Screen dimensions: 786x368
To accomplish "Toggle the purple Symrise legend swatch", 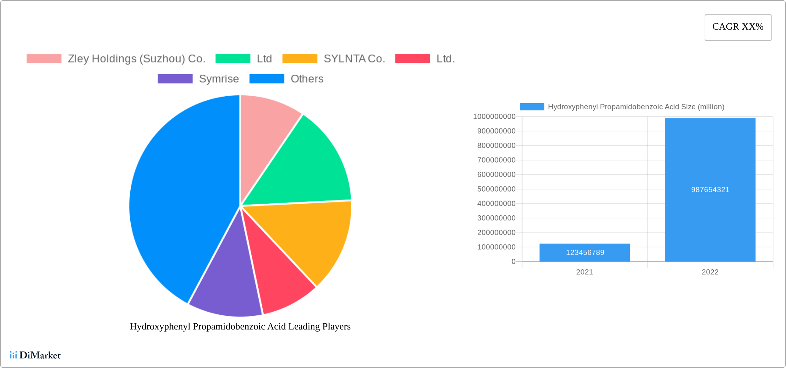I will click(x=175, y=79).
